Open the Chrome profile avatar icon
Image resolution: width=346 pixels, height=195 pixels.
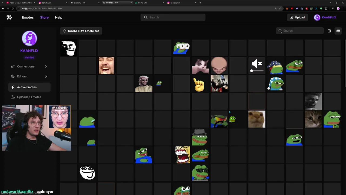pos(338,8)
